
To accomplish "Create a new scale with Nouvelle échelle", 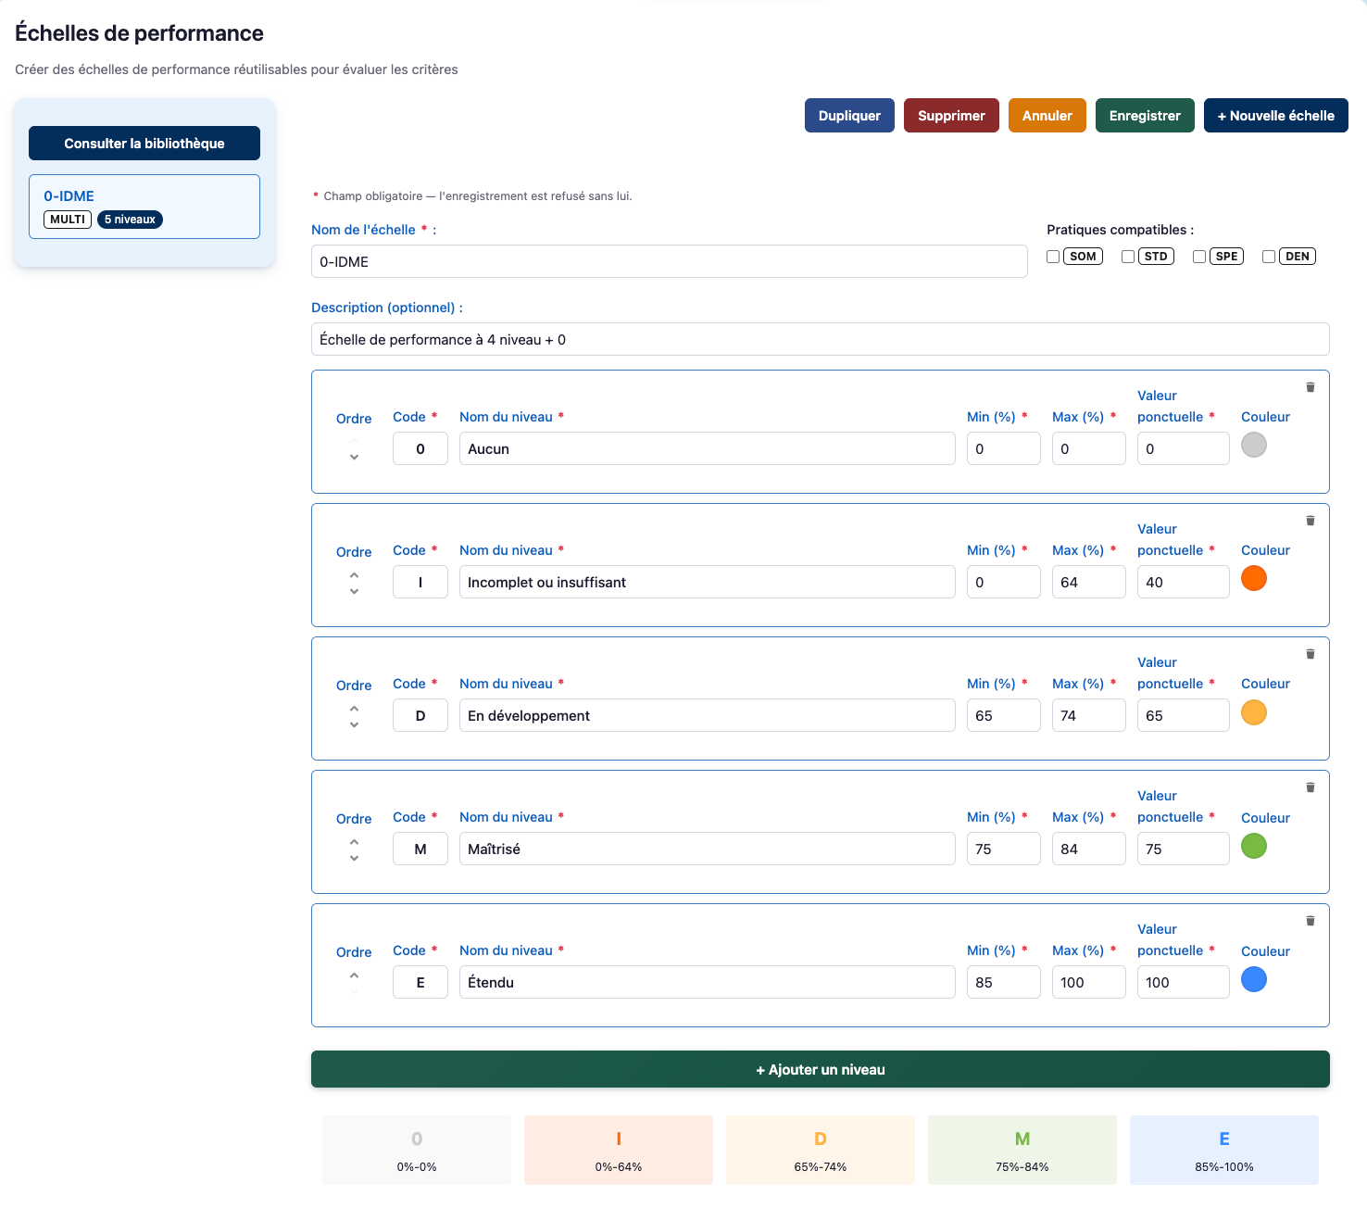I will coord(1276,116).
